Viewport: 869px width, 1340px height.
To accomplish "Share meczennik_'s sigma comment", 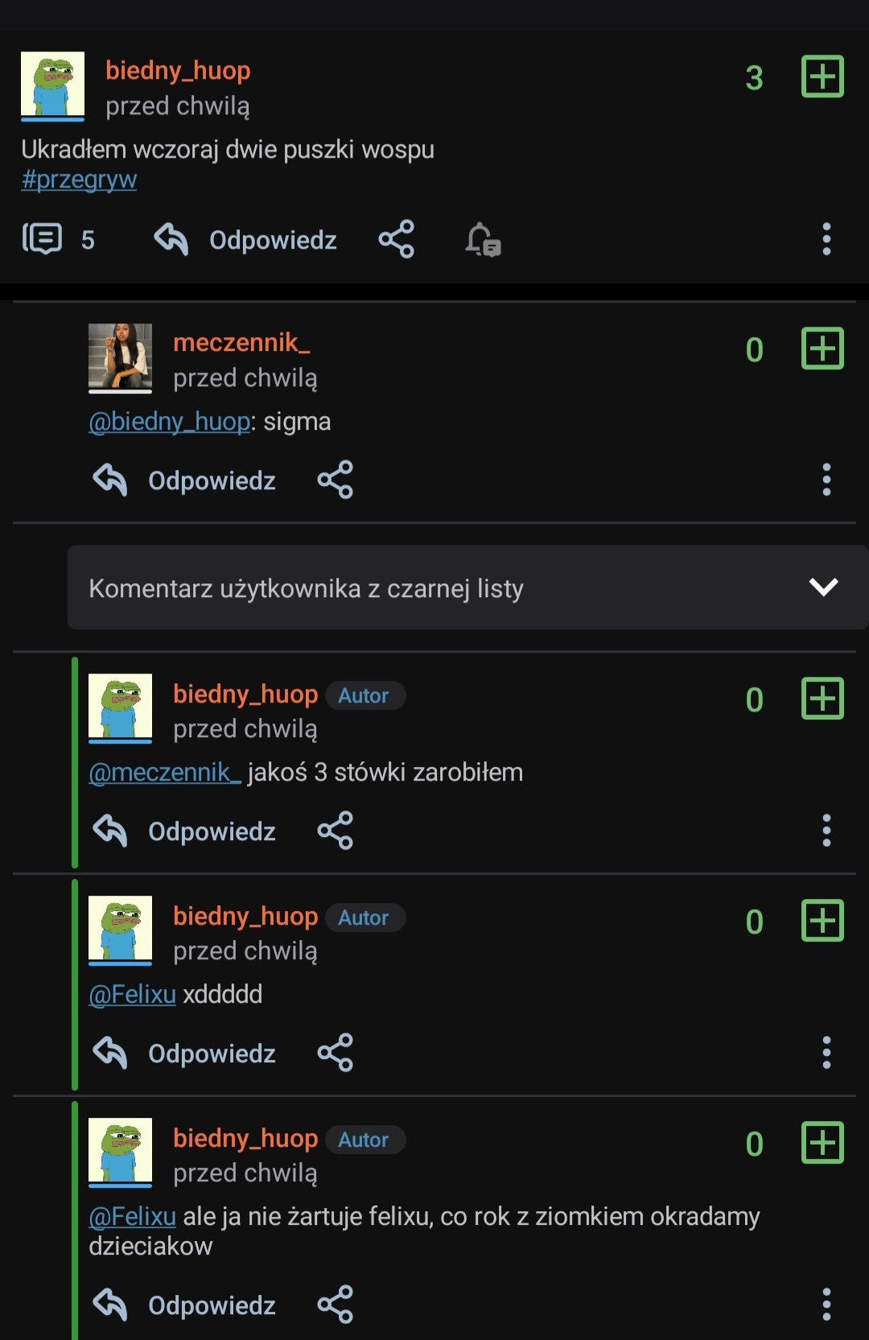I will point(335,480).
